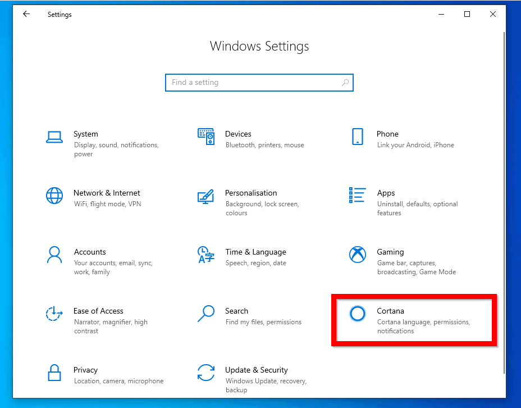Click the magnifier in the search box
The width and height of the screenshot is (521, 408).
pyautogui.click(x=345, y=82)
